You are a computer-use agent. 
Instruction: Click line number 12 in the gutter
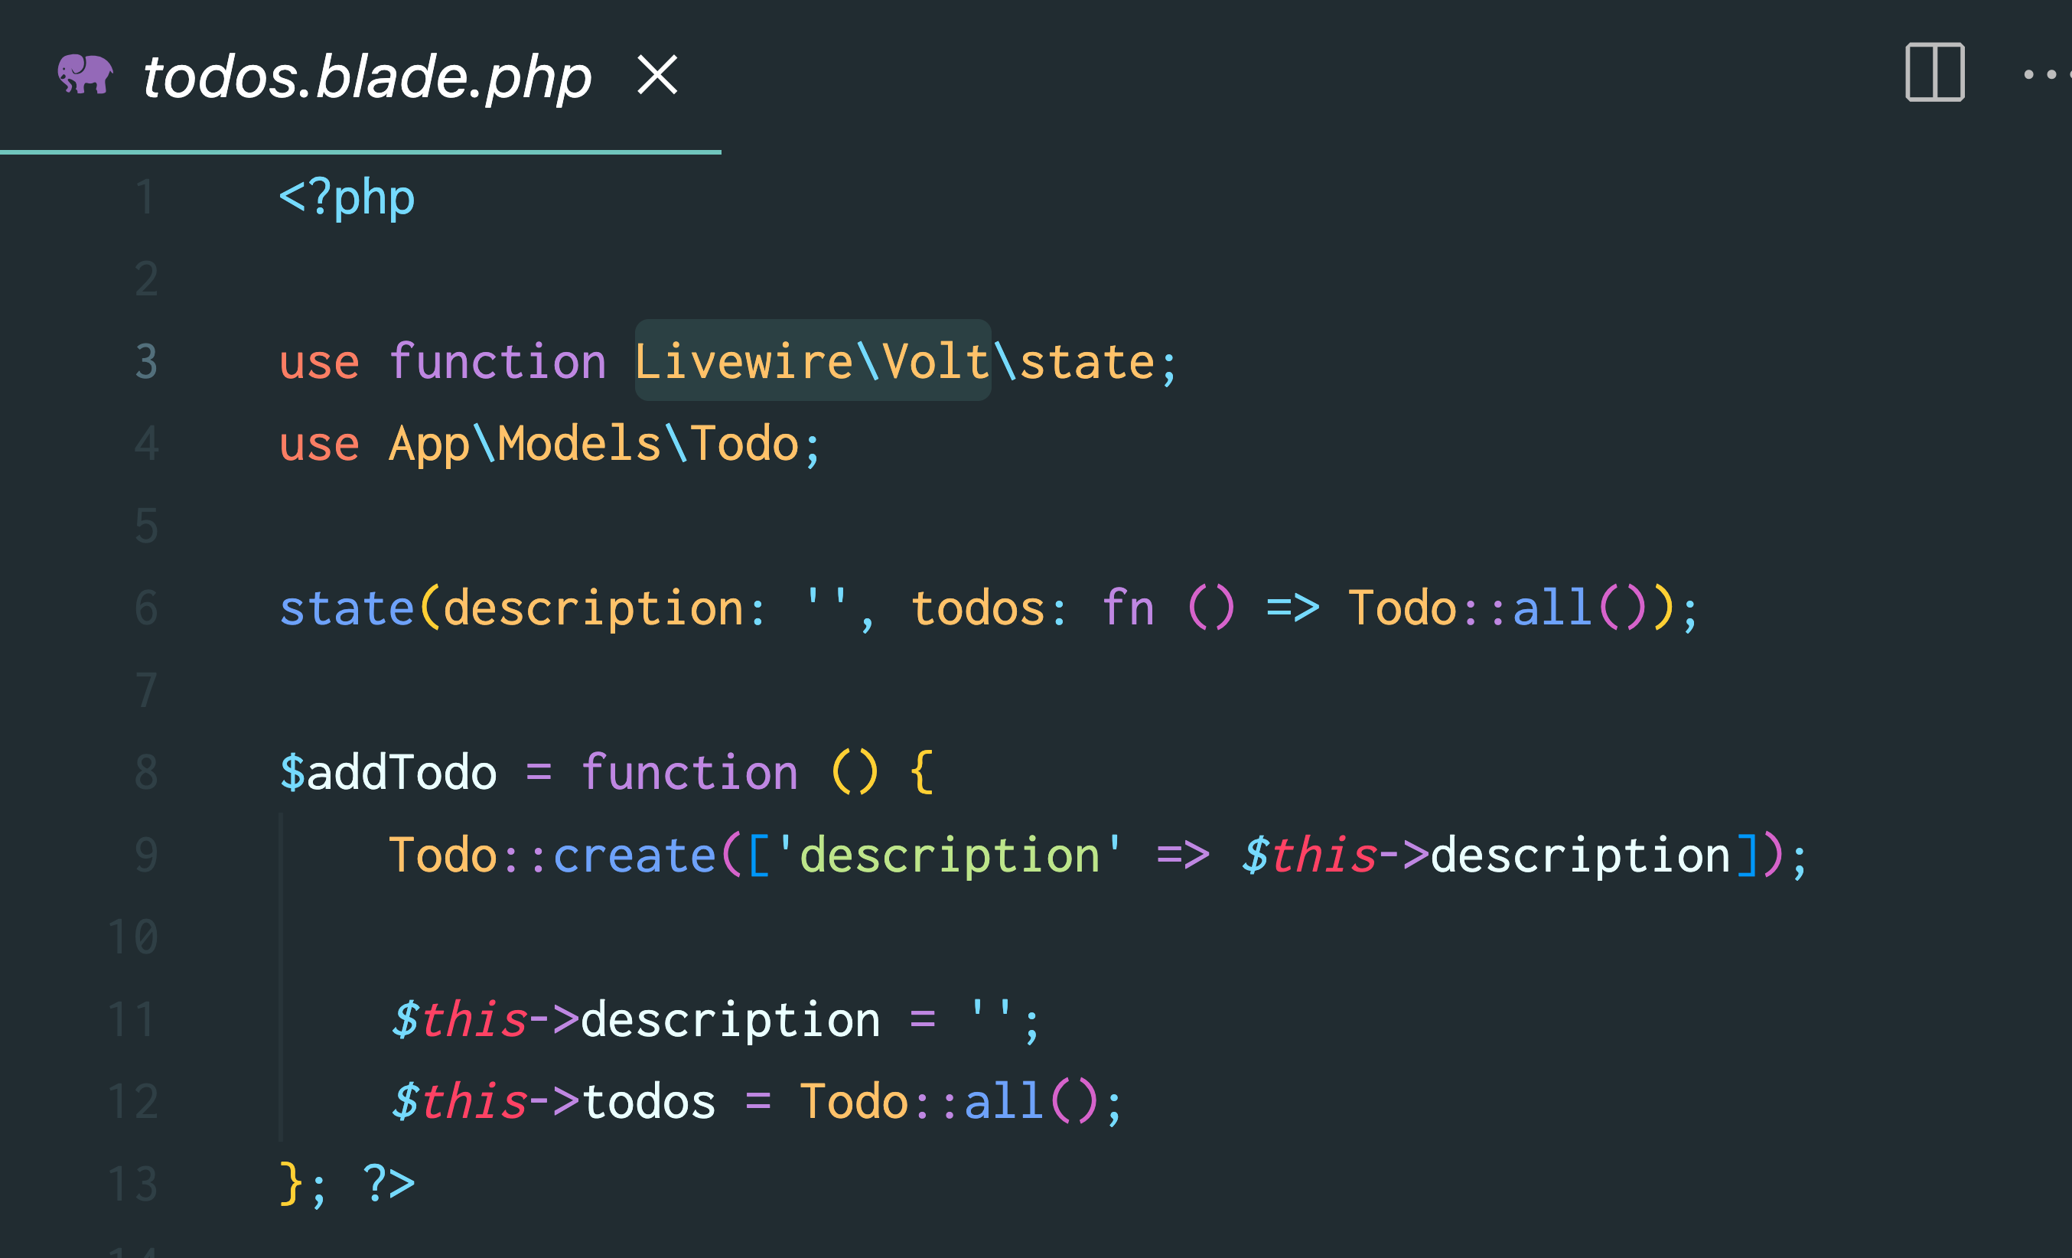[x=134, y=1100]
